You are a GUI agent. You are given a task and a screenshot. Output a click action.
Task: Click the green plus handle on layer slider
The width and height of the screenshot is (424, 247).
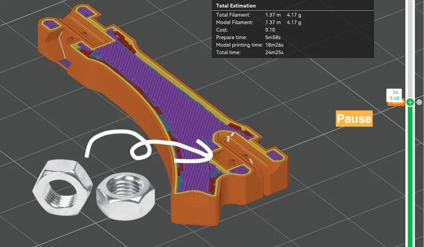point(410,102)
